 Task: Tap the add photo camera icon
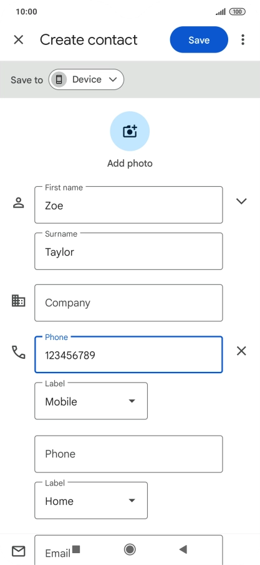coord(130,131)
